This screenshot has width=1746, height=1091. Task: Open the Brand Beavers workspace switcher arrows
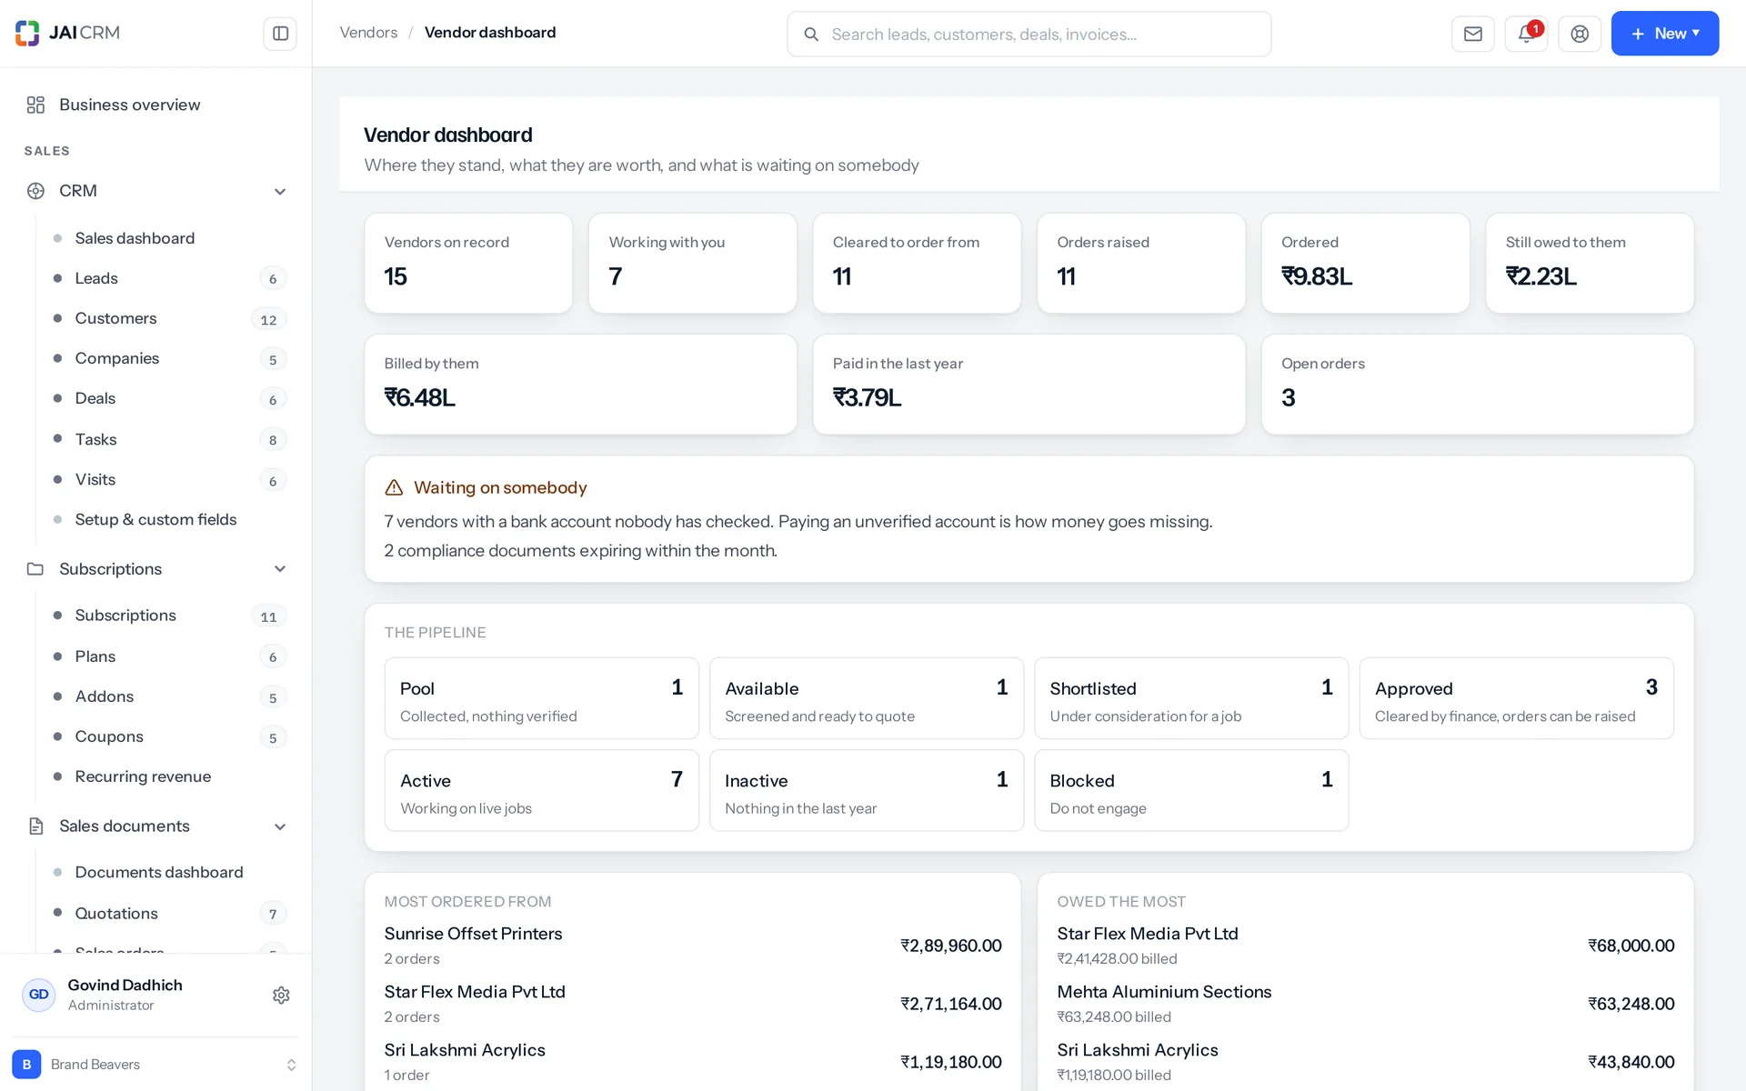click(x=291, y=1065)
